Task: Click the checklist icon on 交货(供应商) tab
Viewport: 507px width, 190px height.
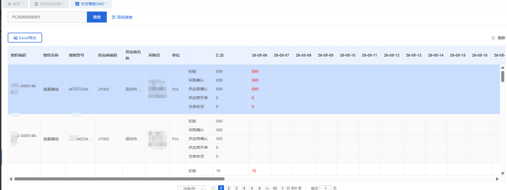Action: pos(36,4)
